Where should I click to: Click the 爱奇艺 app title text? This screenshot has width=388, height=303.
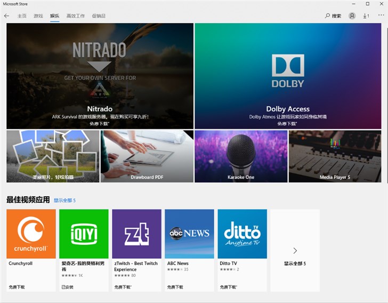pyautogui.click(x=83, y=266)
